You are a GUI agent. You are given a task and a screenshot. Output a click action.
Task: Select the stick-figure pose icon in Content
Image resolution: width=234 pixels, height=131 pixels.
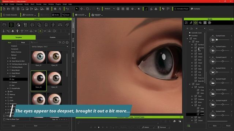pyautogui.click(x=53, y=25)
